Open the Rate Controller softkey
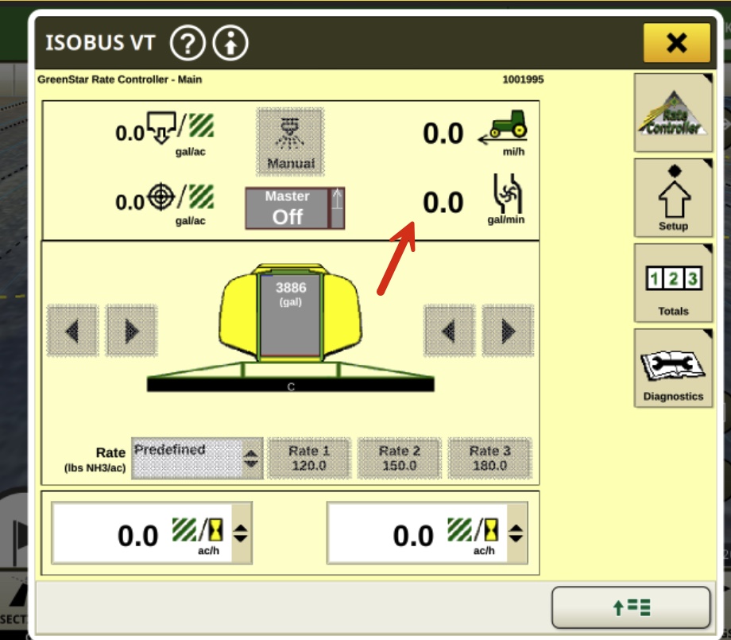This screenshot has width=731, height=640. 673,112
